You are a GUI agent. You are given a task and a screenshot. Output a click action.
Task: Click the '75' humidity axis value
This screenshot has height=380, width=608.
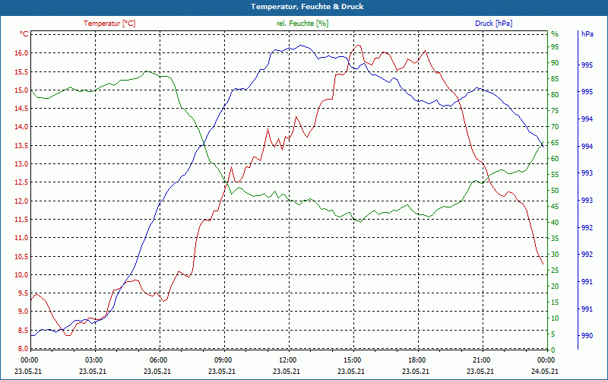click(x=555, y=111)
